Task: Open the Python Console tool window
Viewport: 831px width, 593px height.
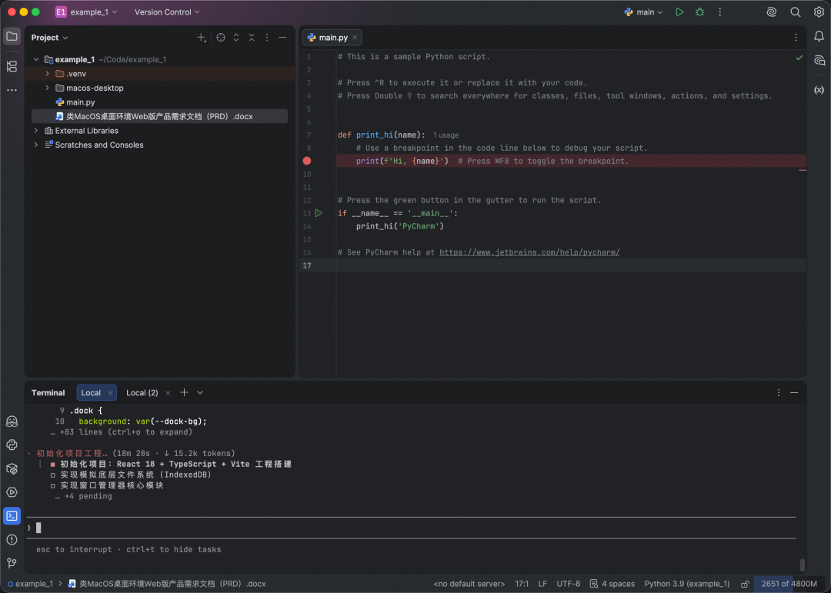Action: (12, 445)
